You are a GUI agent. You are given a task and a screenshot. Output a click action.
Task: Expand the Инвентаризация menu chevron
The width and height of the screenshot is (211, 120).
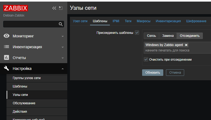(x=63, y=47)
